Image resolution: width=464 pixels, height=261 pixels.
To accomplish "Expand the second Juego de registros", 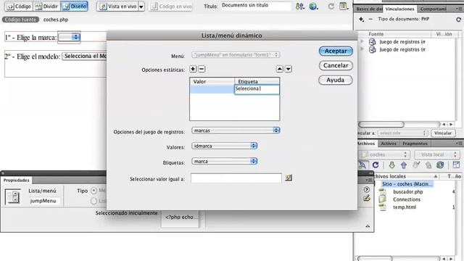I will click(x=362, y=49).
